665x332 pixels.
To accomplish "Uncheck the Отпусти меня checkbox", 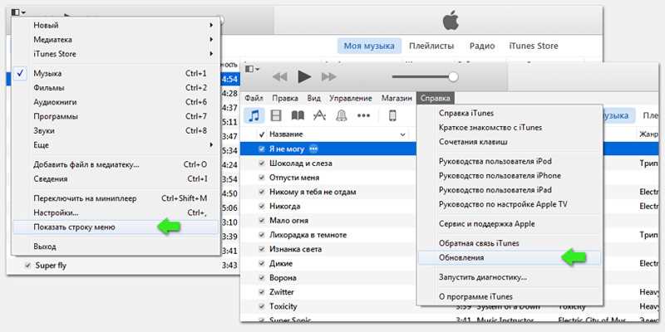I will [x=262, y=178].
